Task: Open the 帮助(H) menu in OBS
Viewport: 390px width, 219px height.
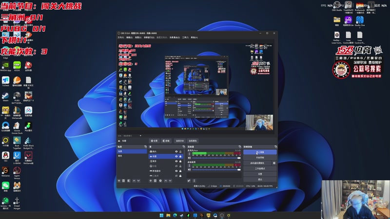Action: pos(194,37)
